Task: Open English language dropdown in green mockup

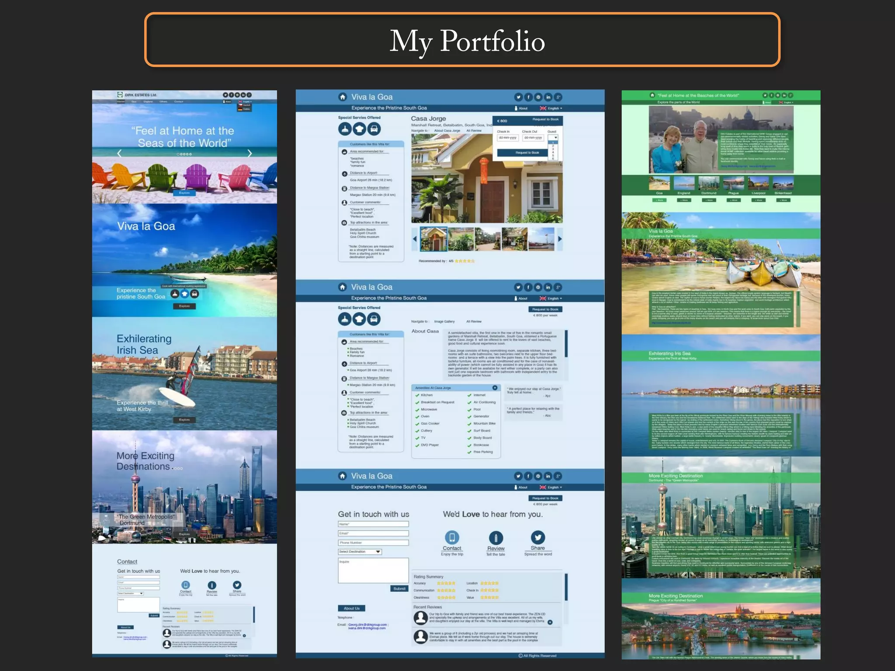Action: 785,102
